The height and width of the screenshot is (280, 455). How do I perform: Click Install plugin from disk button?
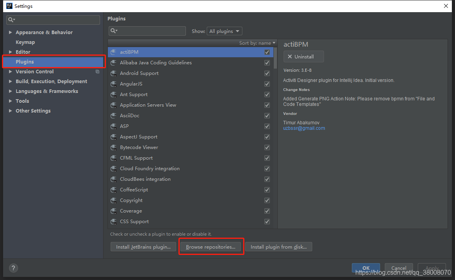click(278, 247)
